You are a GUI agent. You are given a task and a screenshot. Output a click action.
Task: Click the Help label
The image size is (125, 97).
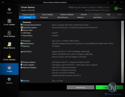pos(120,8)
